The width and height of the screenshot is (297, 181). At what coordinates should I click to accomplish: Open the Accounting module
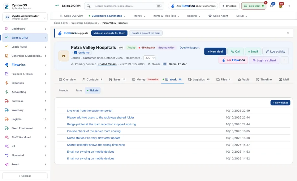(25, 92)
